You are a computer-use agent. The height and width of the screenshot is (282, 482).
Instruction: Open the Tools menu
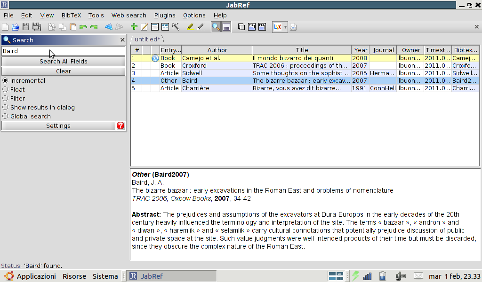click(x=96, y=16)
